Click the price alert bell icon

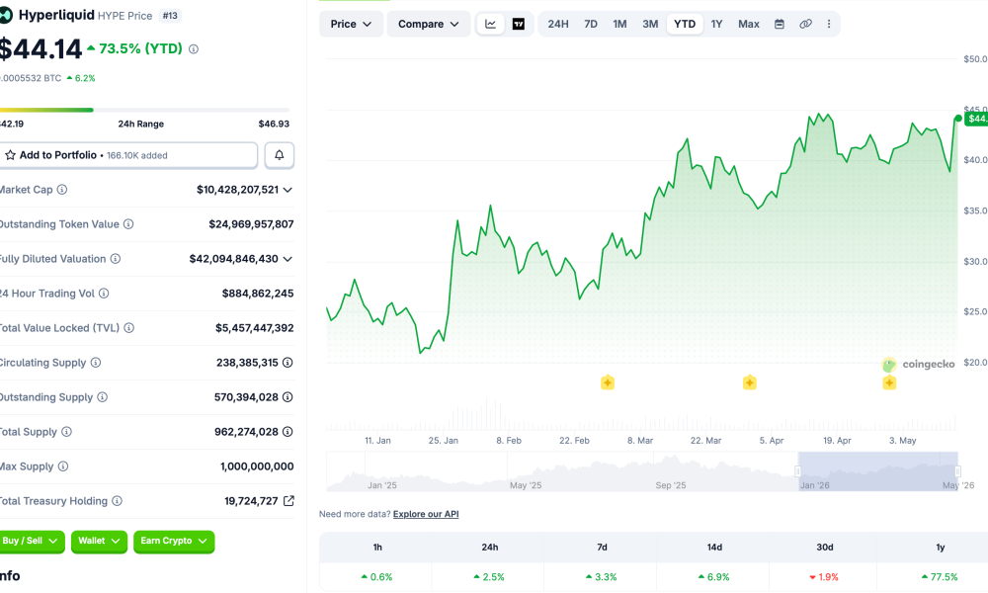point(280,155)
